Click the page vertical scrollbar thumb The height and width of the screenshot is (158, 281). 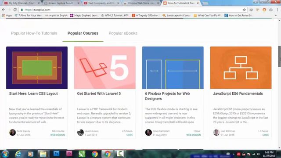pyautogui.click(x=279, y=56)
